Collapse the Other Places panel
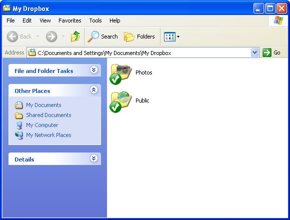This screenshot has width=290, height=220. (94, 90)
